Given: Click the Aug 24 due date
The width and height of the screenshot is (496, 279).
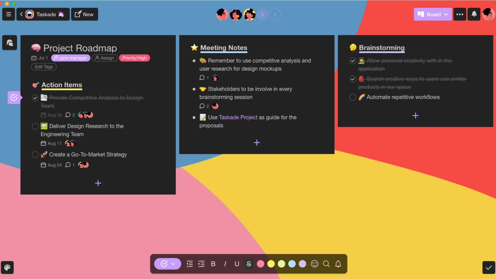Looking at the screenshot, I should coord(51,165).
